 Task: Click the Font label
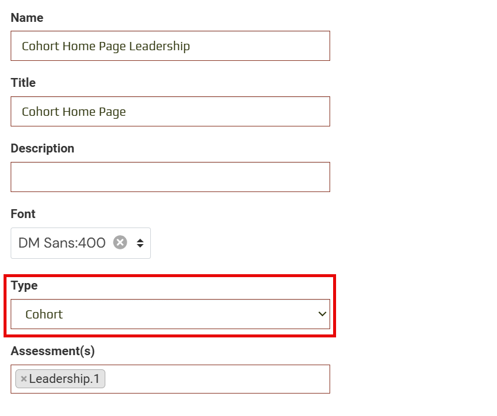[x=23, y=214]
